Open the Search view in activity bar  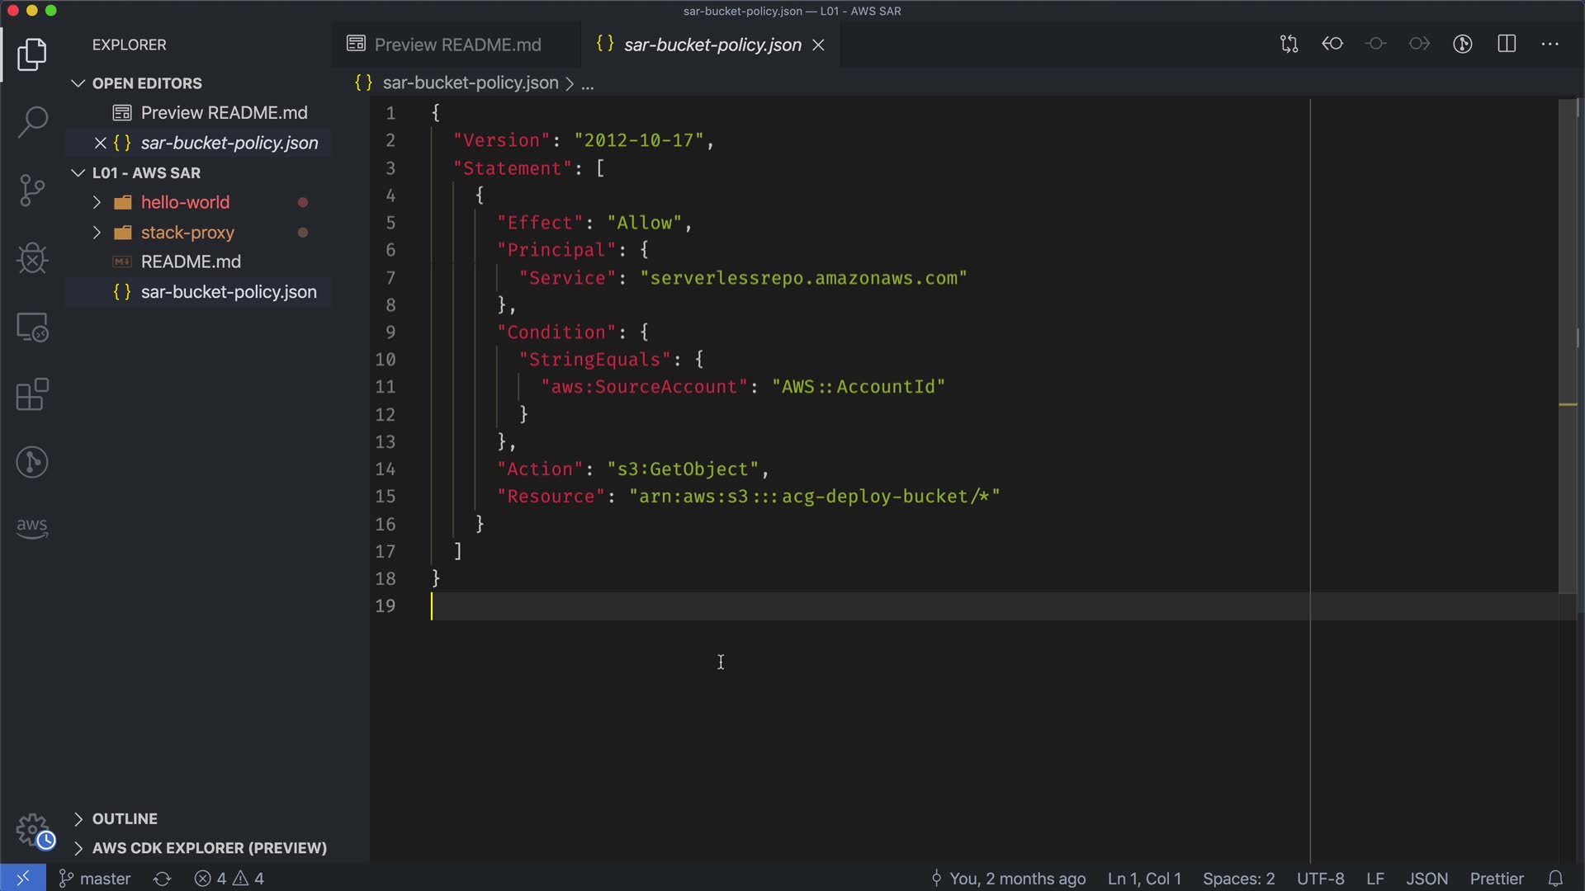pyautogui.click(x=32, y=122)
